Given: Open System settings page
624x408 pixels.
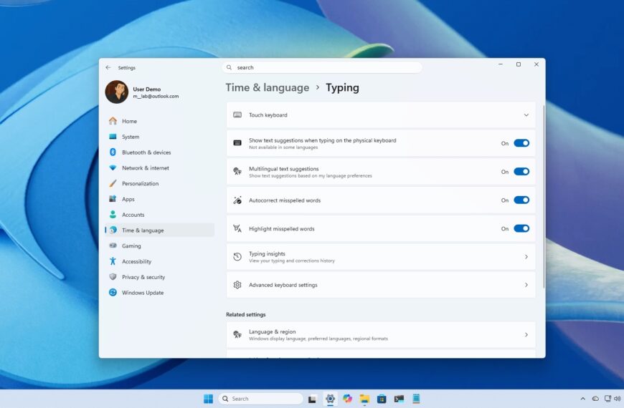Looking at the screenshot, I should click(x=159, y=137).
